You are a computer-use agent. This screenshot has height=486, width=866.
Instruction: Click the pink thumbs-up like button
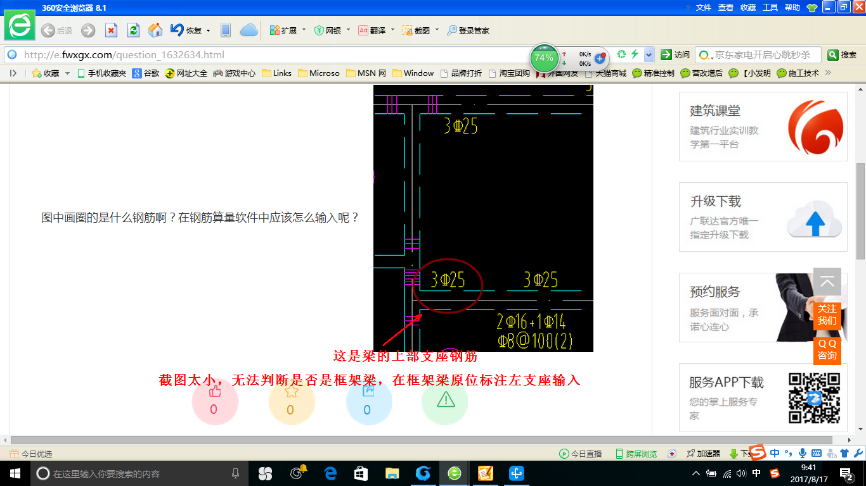click(215, 402)
